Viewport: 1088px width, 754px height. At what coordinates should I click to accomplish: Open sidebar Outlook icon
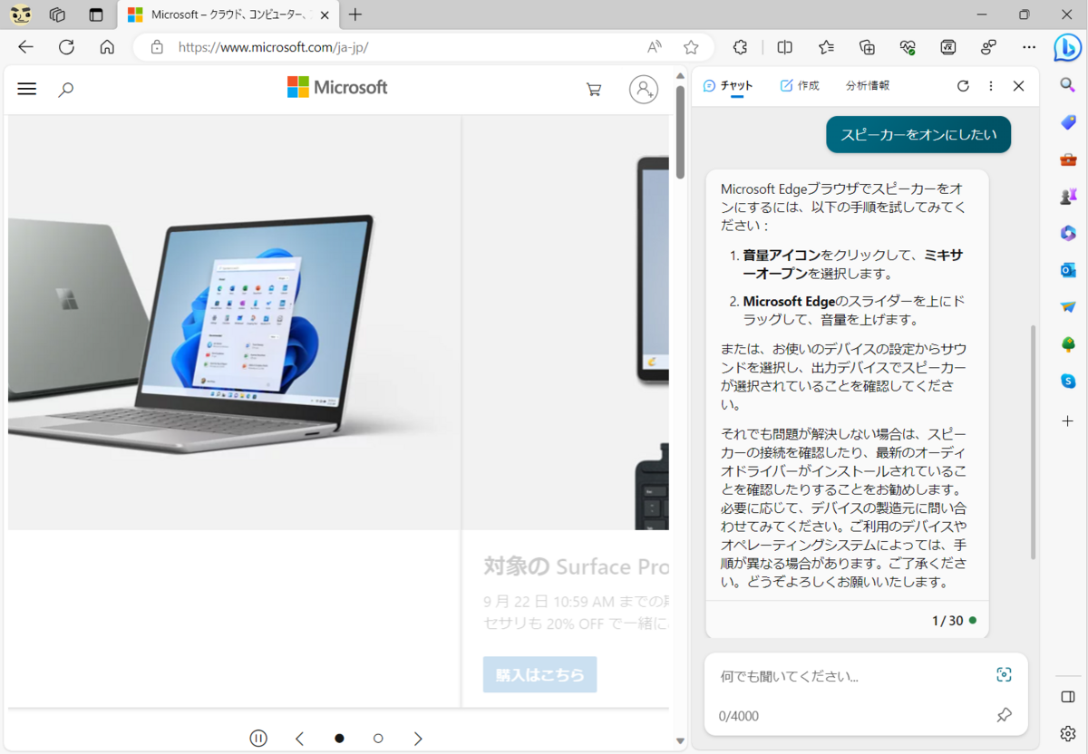click(x=1068, y=270)
